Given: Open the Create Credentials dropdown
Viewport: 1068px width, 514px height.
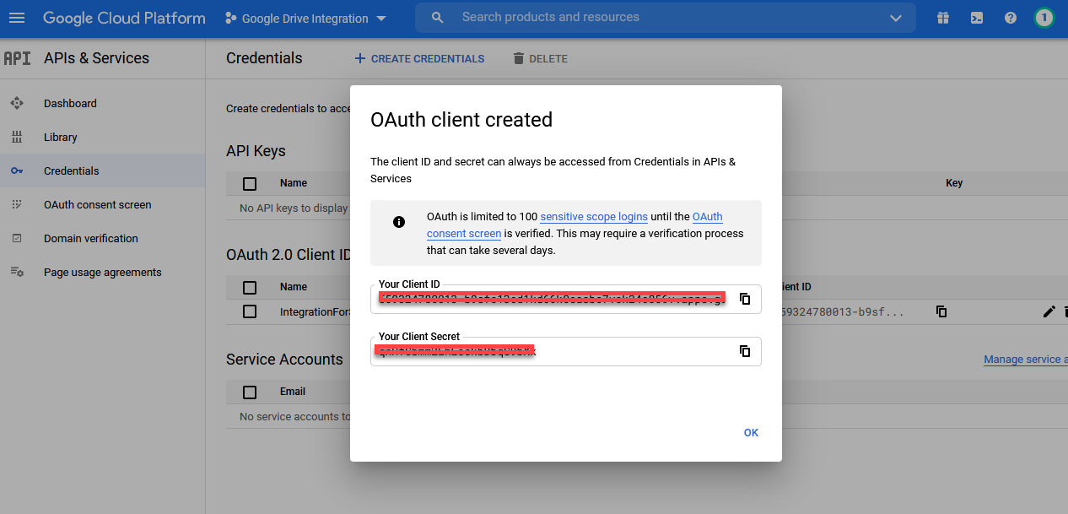Looking at the screenshot, I should click(419, 59).
